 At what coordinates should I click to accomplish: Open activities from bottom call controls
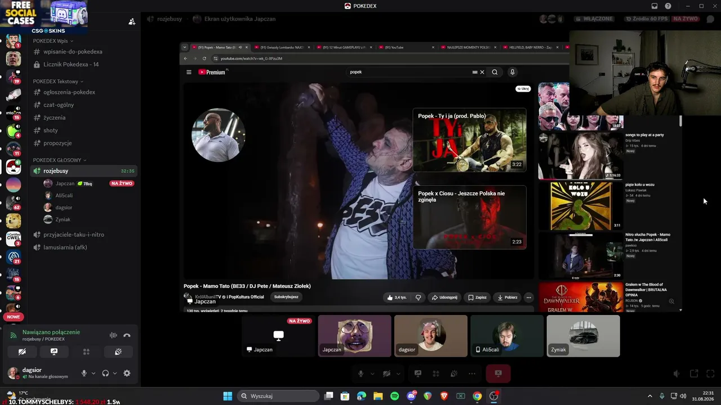[436, 373]
